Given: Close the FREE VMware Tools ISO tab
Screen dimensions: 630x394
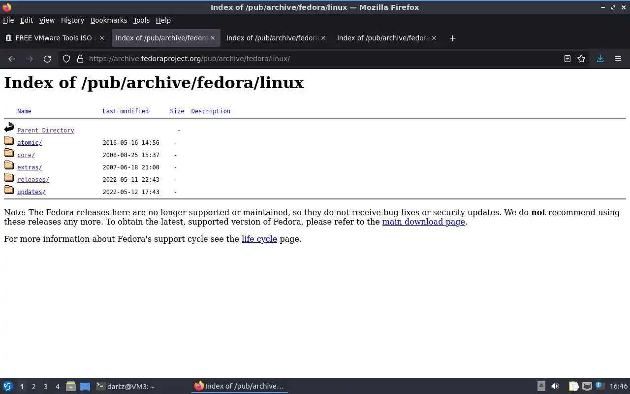Looking at the screenshot, I should coord(102,38).
